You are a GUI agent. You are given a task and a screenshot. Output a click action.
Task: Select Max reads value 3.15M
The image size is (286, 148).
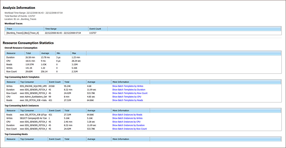click(75, 65)
